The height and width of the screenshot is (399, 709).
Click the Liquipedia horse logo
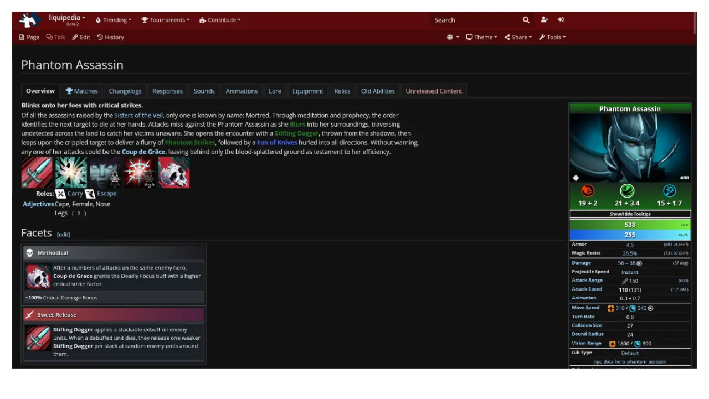click(30, 20)
